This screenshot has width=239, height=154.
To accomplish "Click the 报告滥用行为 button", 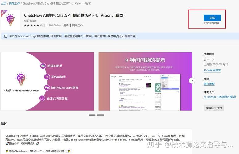I will [213, 108].
